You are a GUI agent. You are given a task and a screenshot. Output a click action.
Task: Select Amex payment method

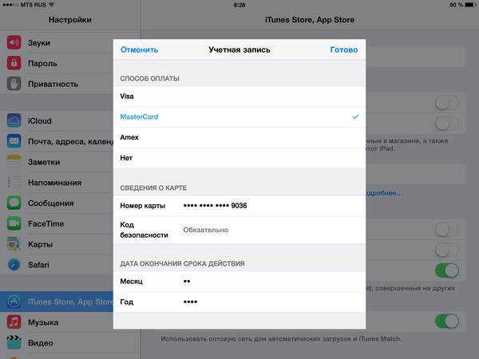pos(239,137)
